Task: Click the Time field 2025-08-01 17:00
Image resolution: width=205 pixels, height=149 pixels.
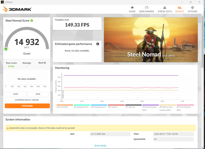Action: 173,134
